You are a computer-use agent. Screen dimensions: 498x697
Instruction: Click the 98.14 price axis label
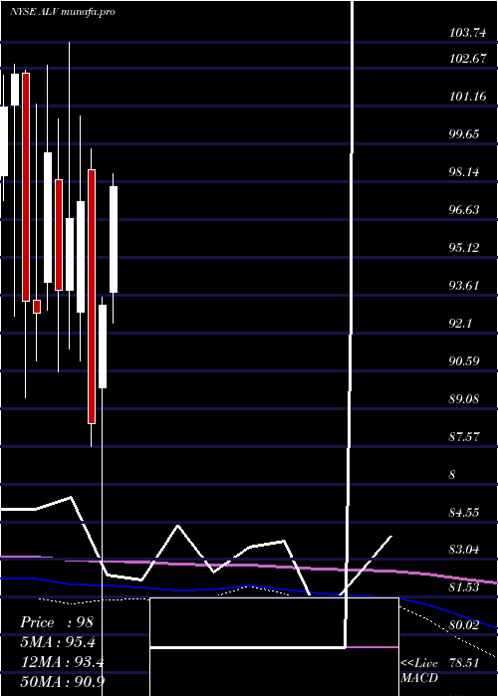click(x=464, y=171)
